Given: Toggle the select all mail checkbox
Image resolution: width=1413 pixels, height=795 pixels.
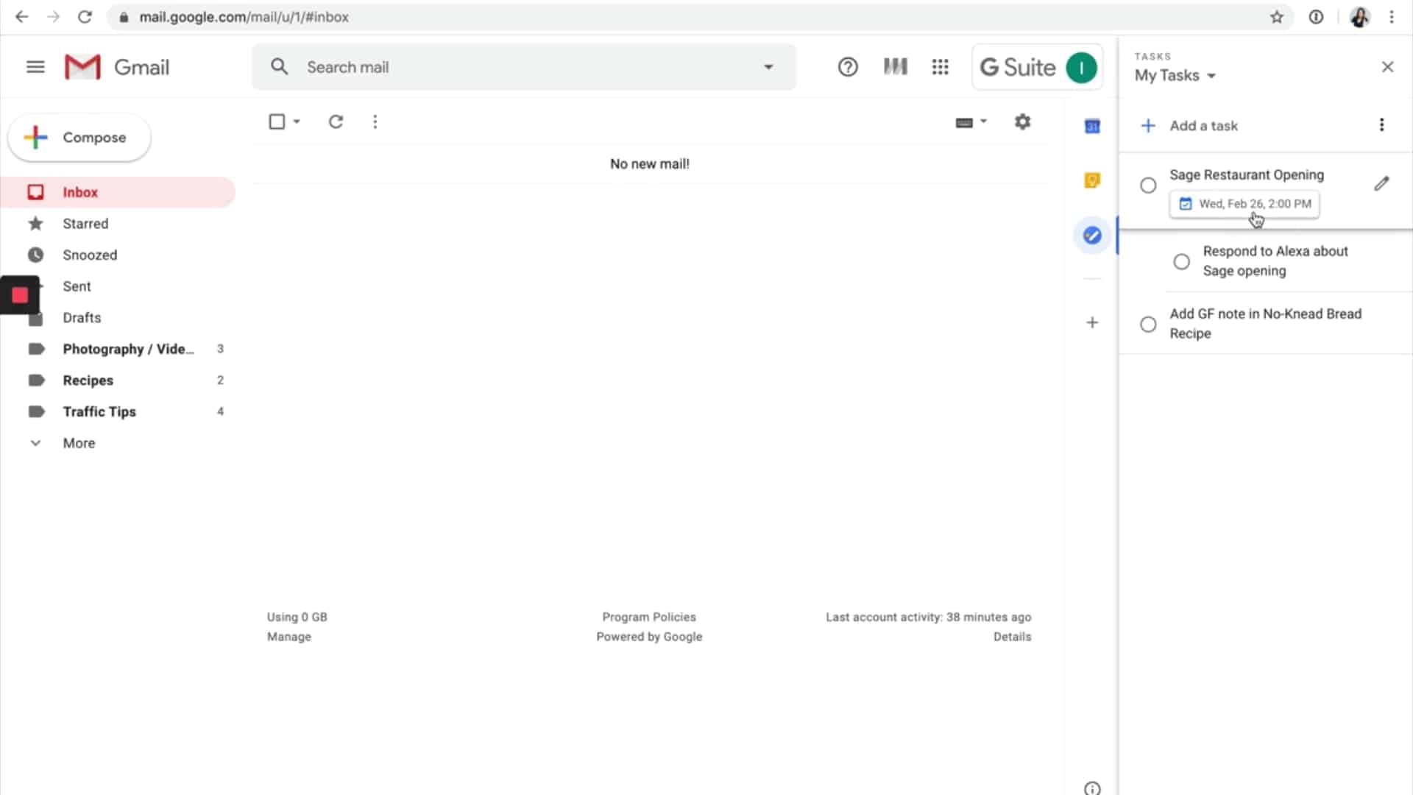Looking at the screenshot, I should 277,121.
